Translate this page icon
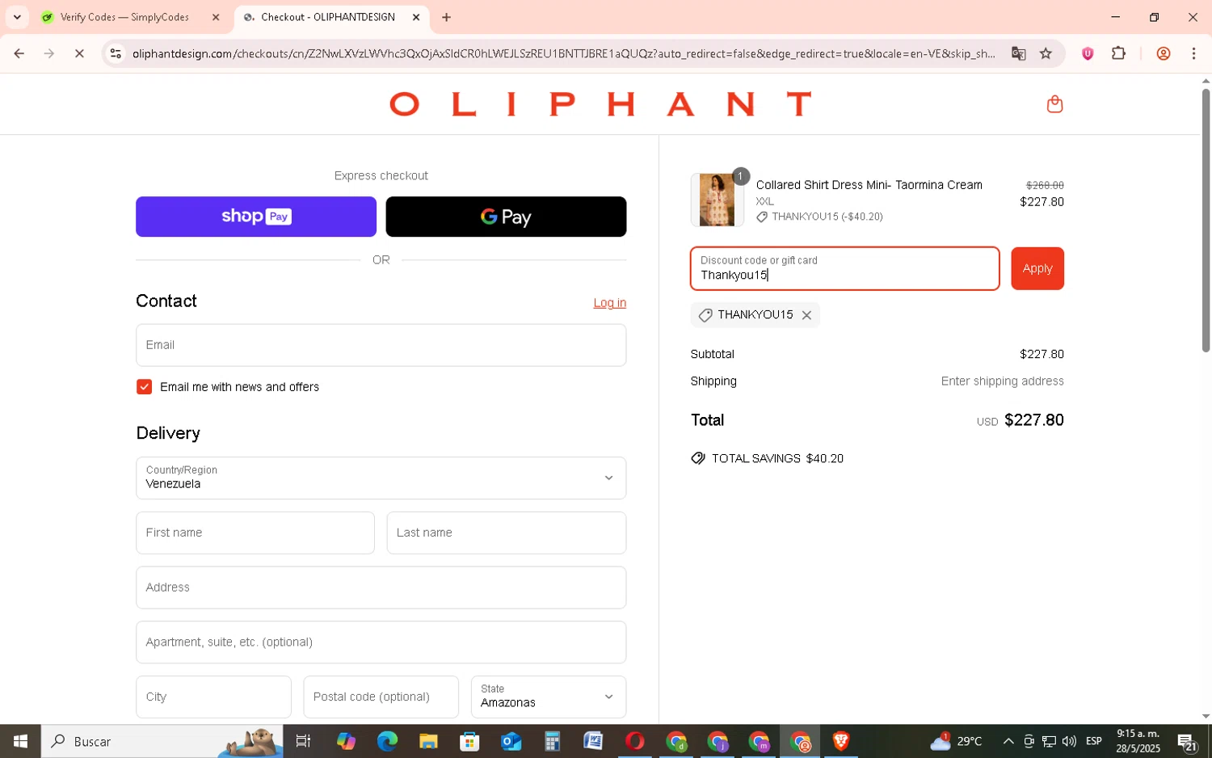Viewport: 1212px width, 758px height. coord(1018,53)
